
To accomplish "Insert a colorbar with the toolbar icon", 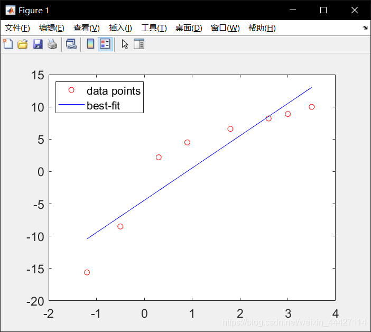I will tap(90, 44).
